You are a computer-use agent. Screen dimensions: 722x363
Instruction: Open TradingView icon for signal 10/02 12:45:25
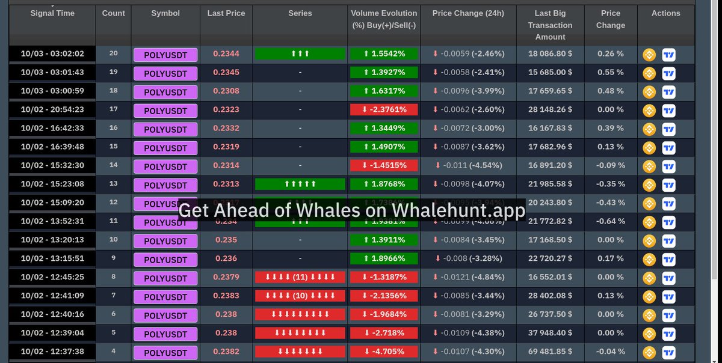coord(668,278)
